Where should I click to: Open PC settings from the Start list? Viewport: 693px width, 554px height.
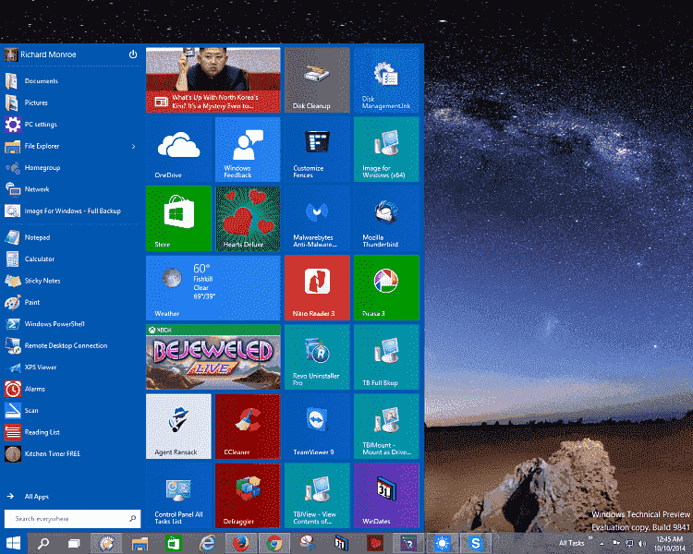click(x=71, y=124)
